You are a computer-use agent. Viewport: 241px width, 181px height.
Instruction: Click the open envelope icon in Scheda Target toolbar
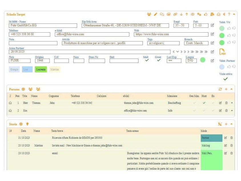[x=218, y=14]
